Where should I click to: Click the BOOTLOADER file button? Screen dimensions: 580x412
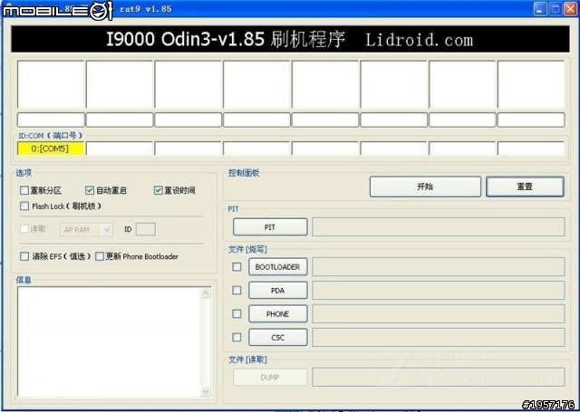(x=278, y=267)
